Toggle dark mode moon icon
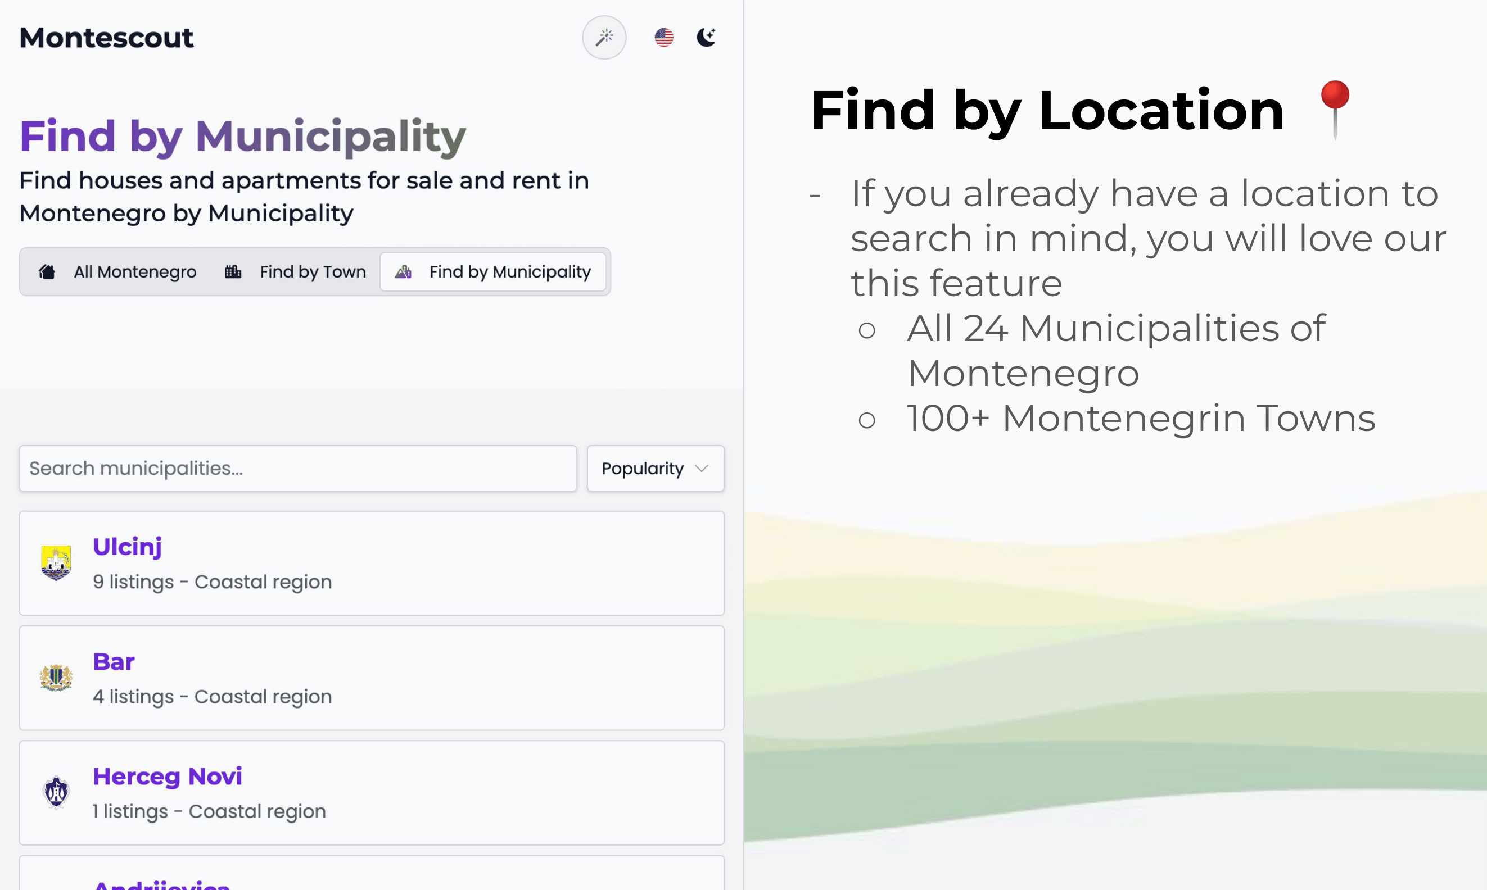This screenshot has width=1487, height=890. pyautogui.click(x=706, y=37)
